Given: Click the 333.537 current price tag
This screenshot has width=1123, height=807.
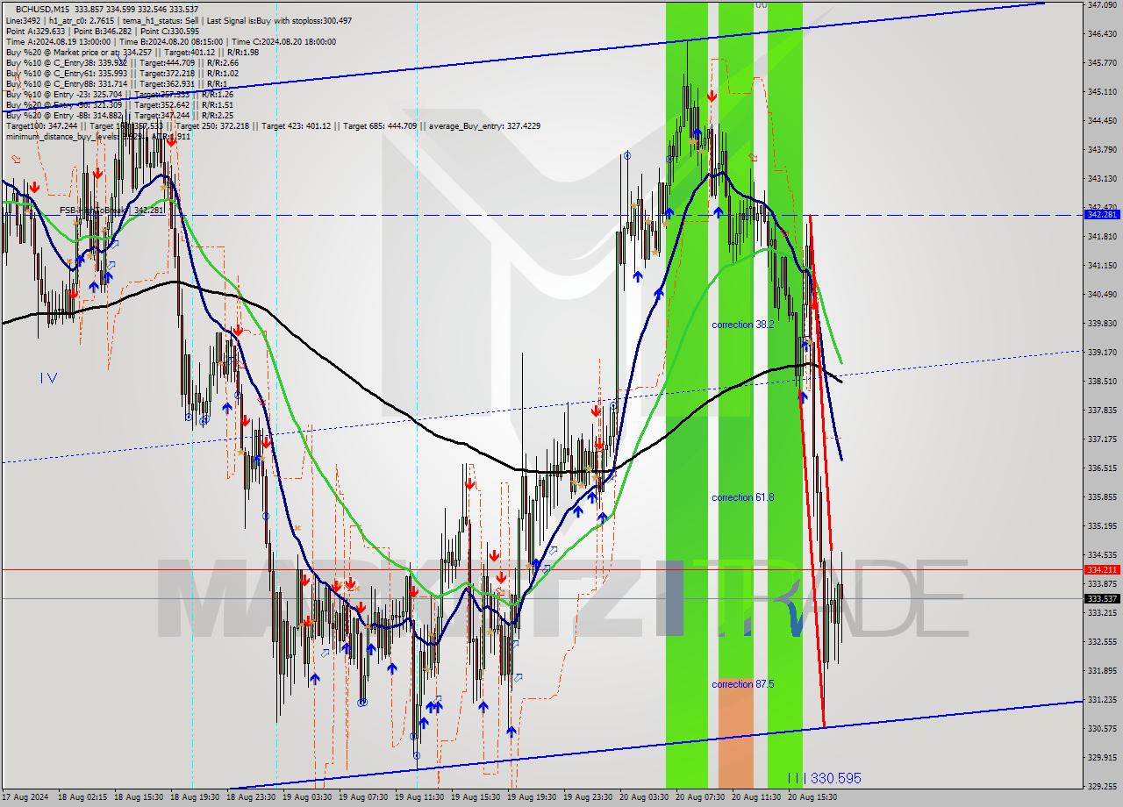Looking at the screenshot, I should click(1102, 599).
